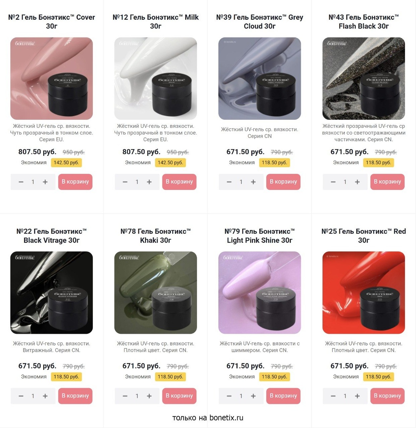
Task: Click plus icon for №79 Light Pink Shine
Action: click(253, 396)
